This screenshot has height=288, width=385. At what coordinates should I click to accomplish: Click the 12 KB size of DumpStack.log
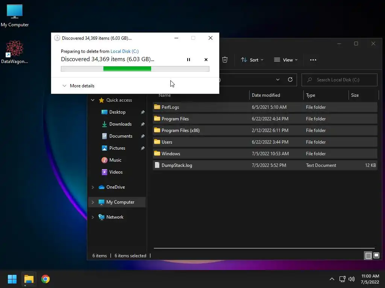pos(370,165)
